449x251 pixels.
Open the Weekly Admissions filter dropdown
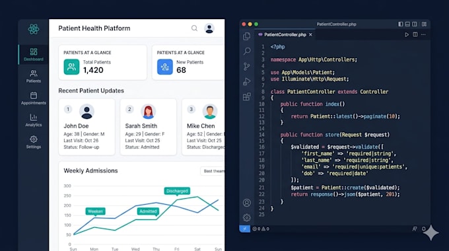click(213, 171)
